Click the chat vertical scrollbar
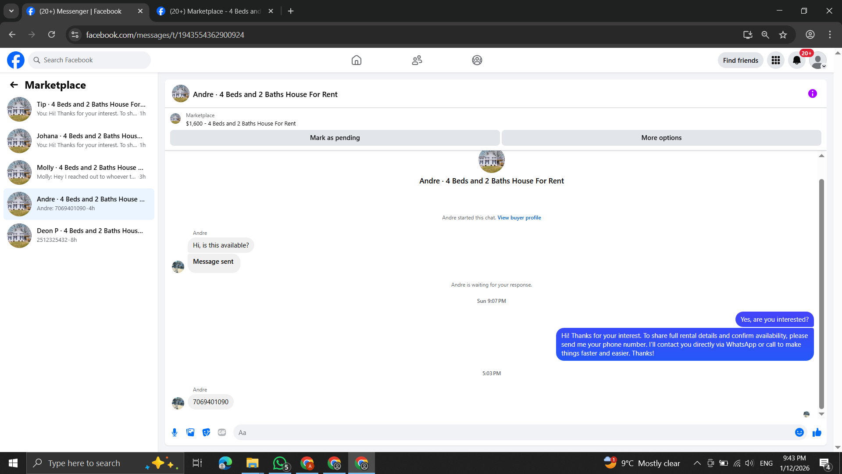842x474 pixels. [821, 294]
